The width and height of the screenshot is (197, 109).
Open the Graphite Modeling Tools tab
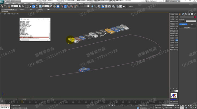point(9,10)
